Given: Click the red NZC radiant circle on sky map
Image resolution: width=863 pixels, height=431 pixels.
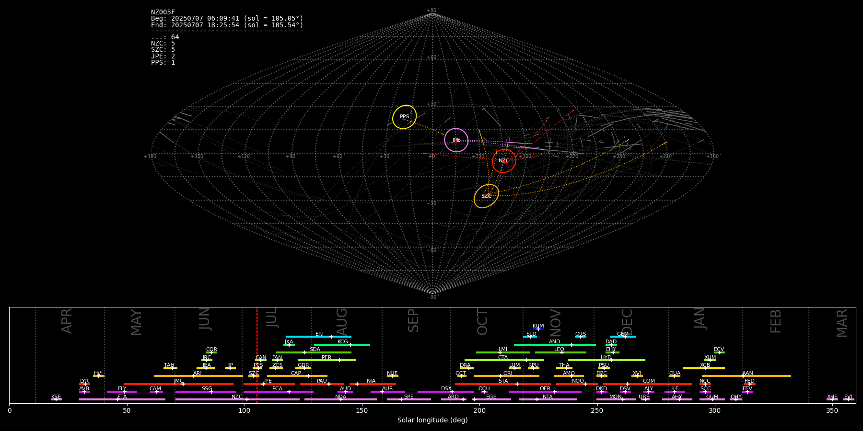Looking at the screenshot, I should tap(504, 161).
